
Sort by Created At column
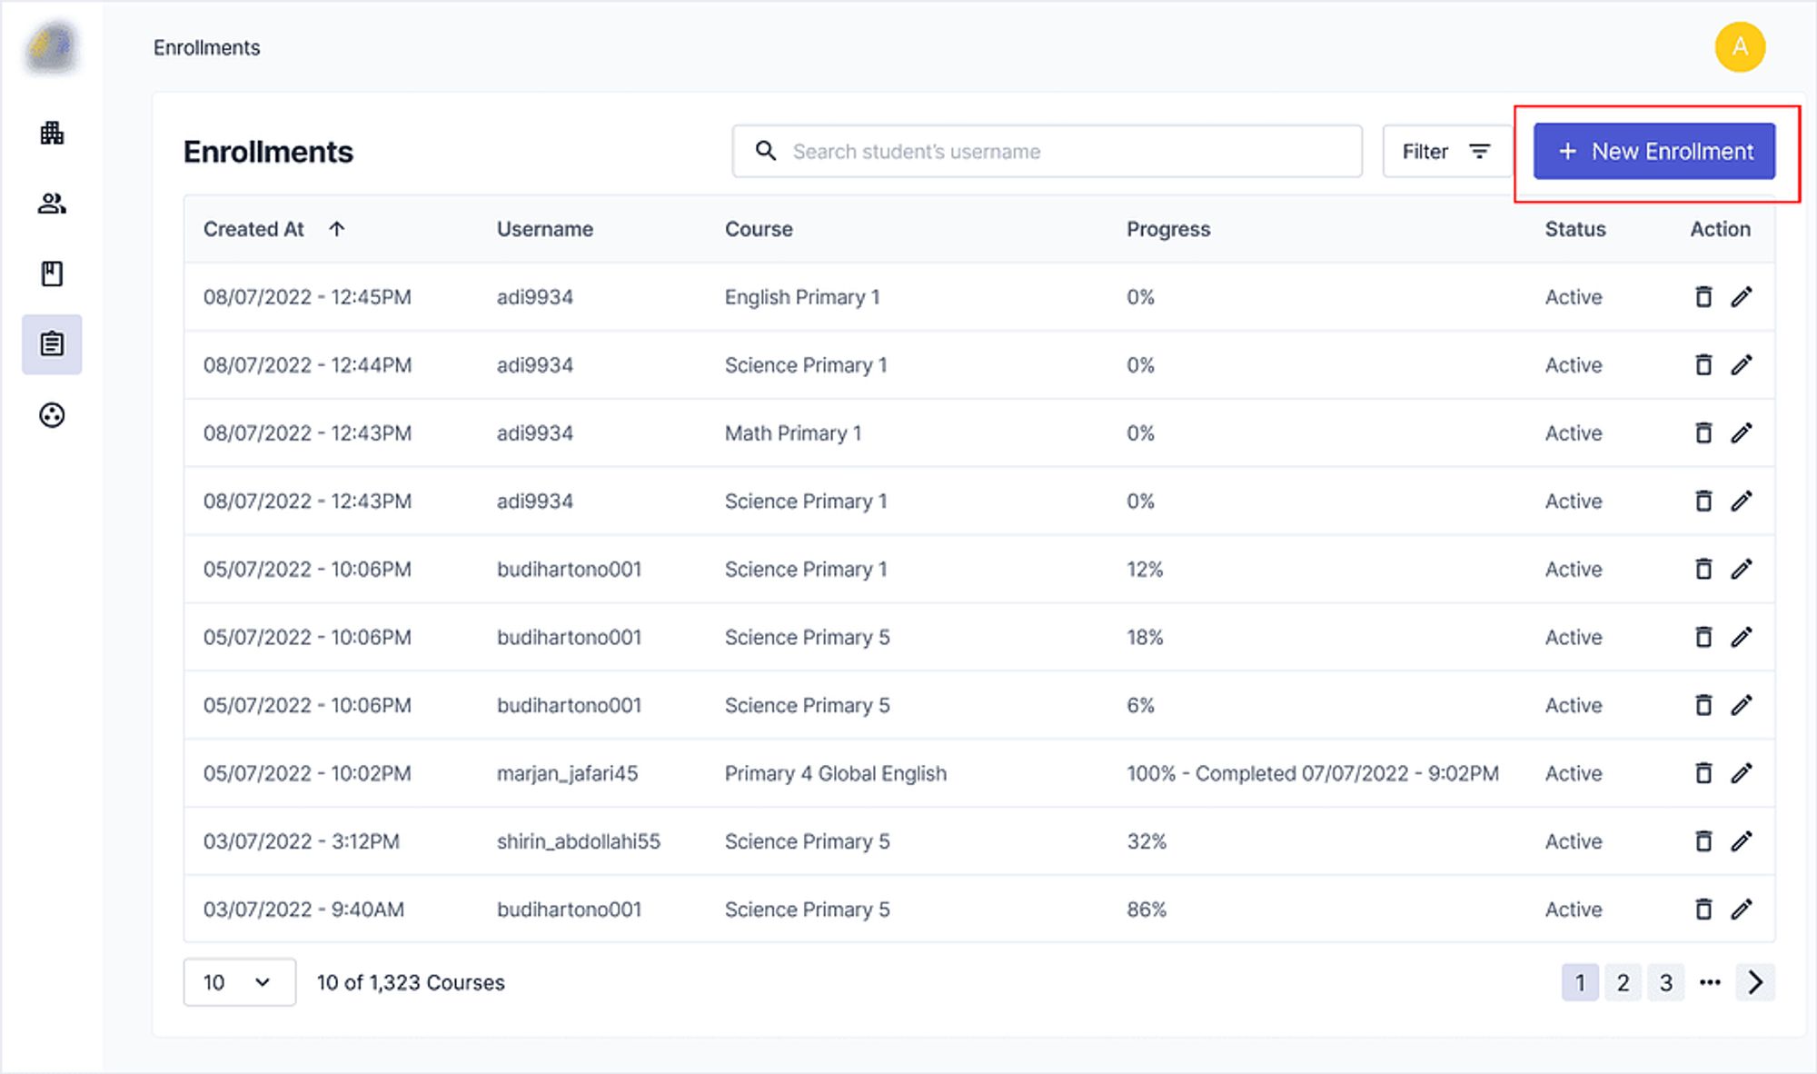[273, 229]
